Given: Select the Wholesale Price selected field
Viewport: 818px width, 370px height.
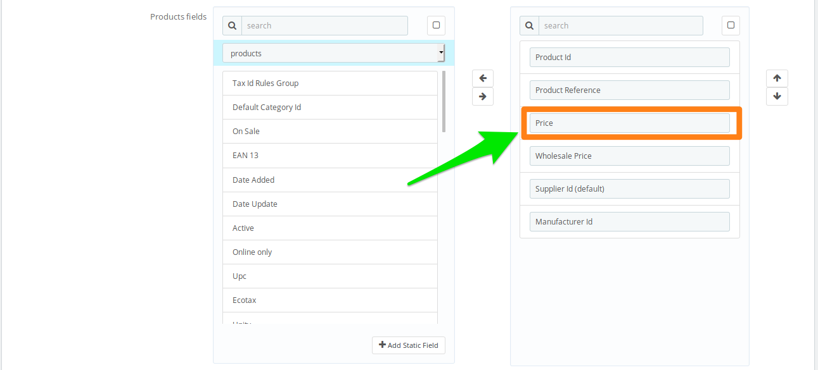Looking at the screenshot, I should (629, 156).
